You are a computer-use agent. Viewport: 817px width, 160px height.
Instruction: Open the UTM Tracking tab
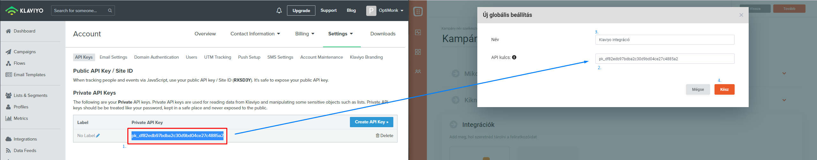[217, 57]
